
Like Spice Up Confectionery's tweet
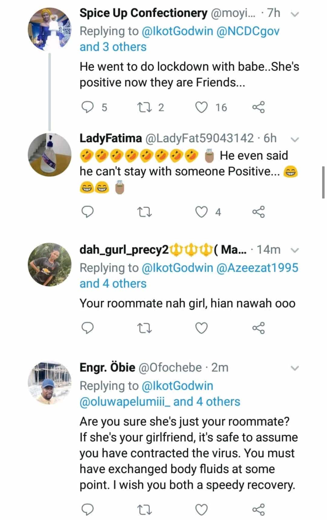pos(202,107)
